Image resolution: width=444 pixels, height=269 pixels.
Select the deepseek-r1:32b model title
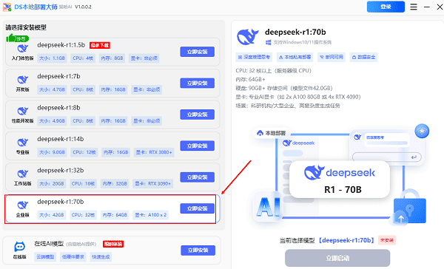(x=61, y=170)
